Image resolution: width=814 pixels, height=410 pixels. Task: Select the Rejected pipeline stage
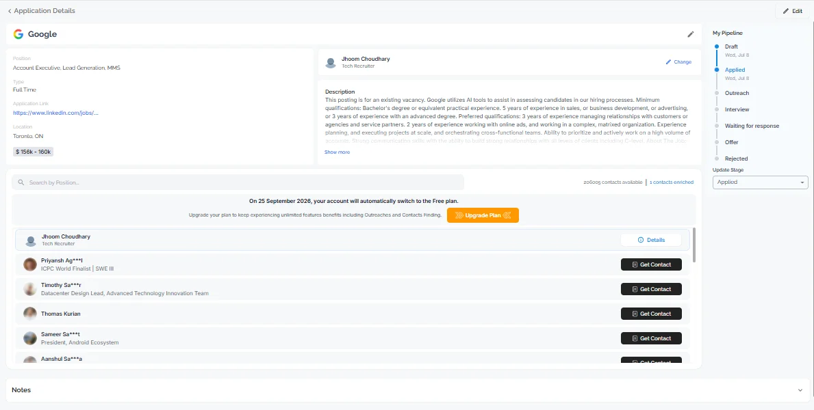736,159
